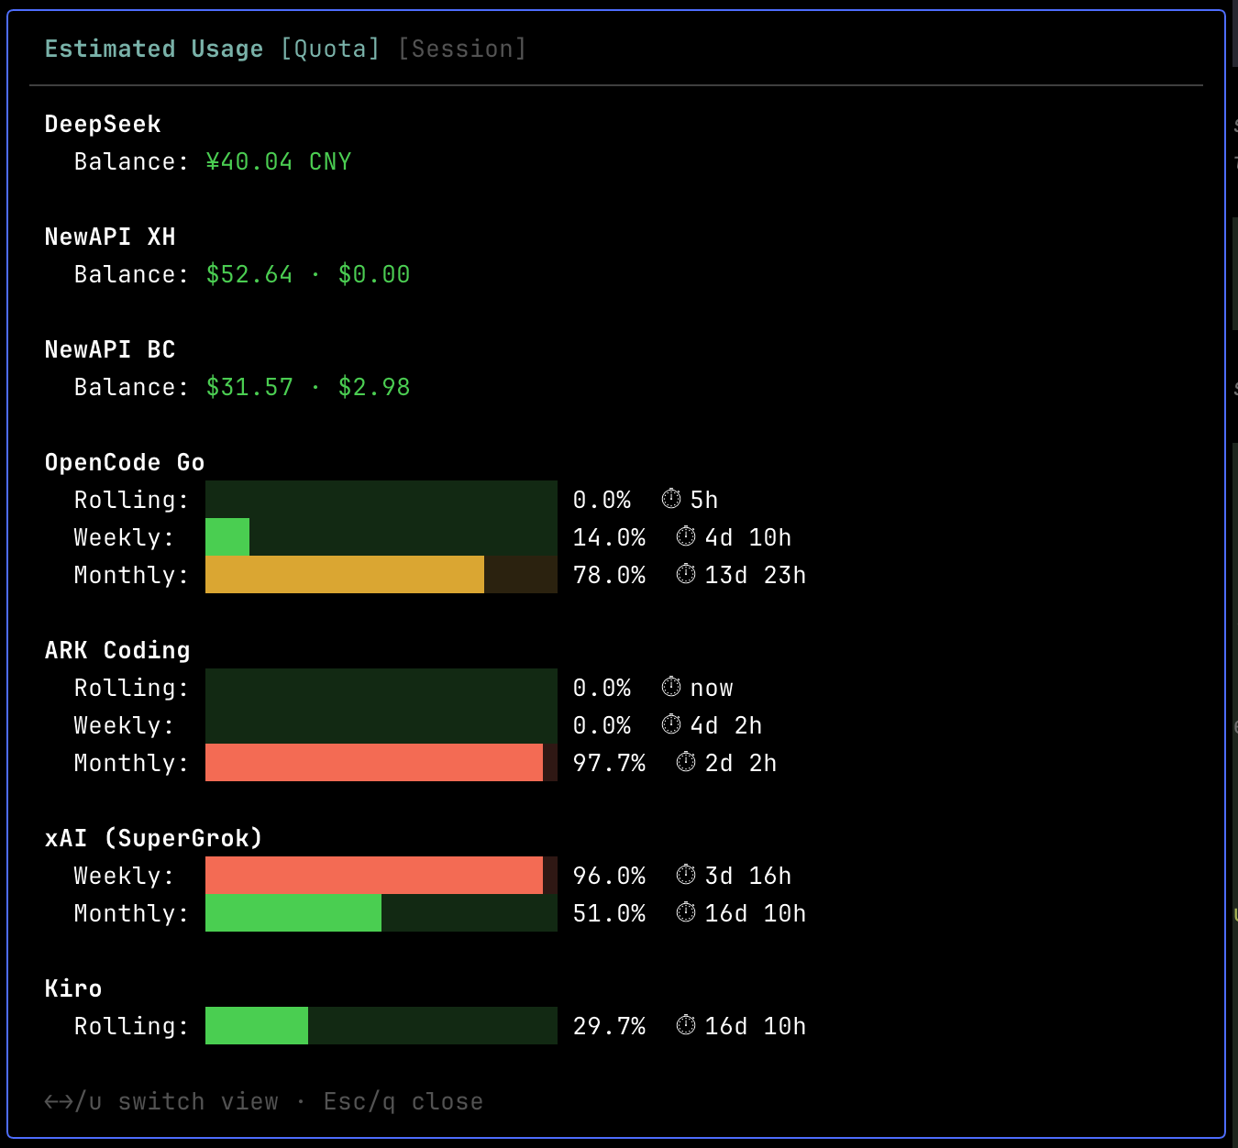Click the switch view hint text

click(x=161, y=1101)
